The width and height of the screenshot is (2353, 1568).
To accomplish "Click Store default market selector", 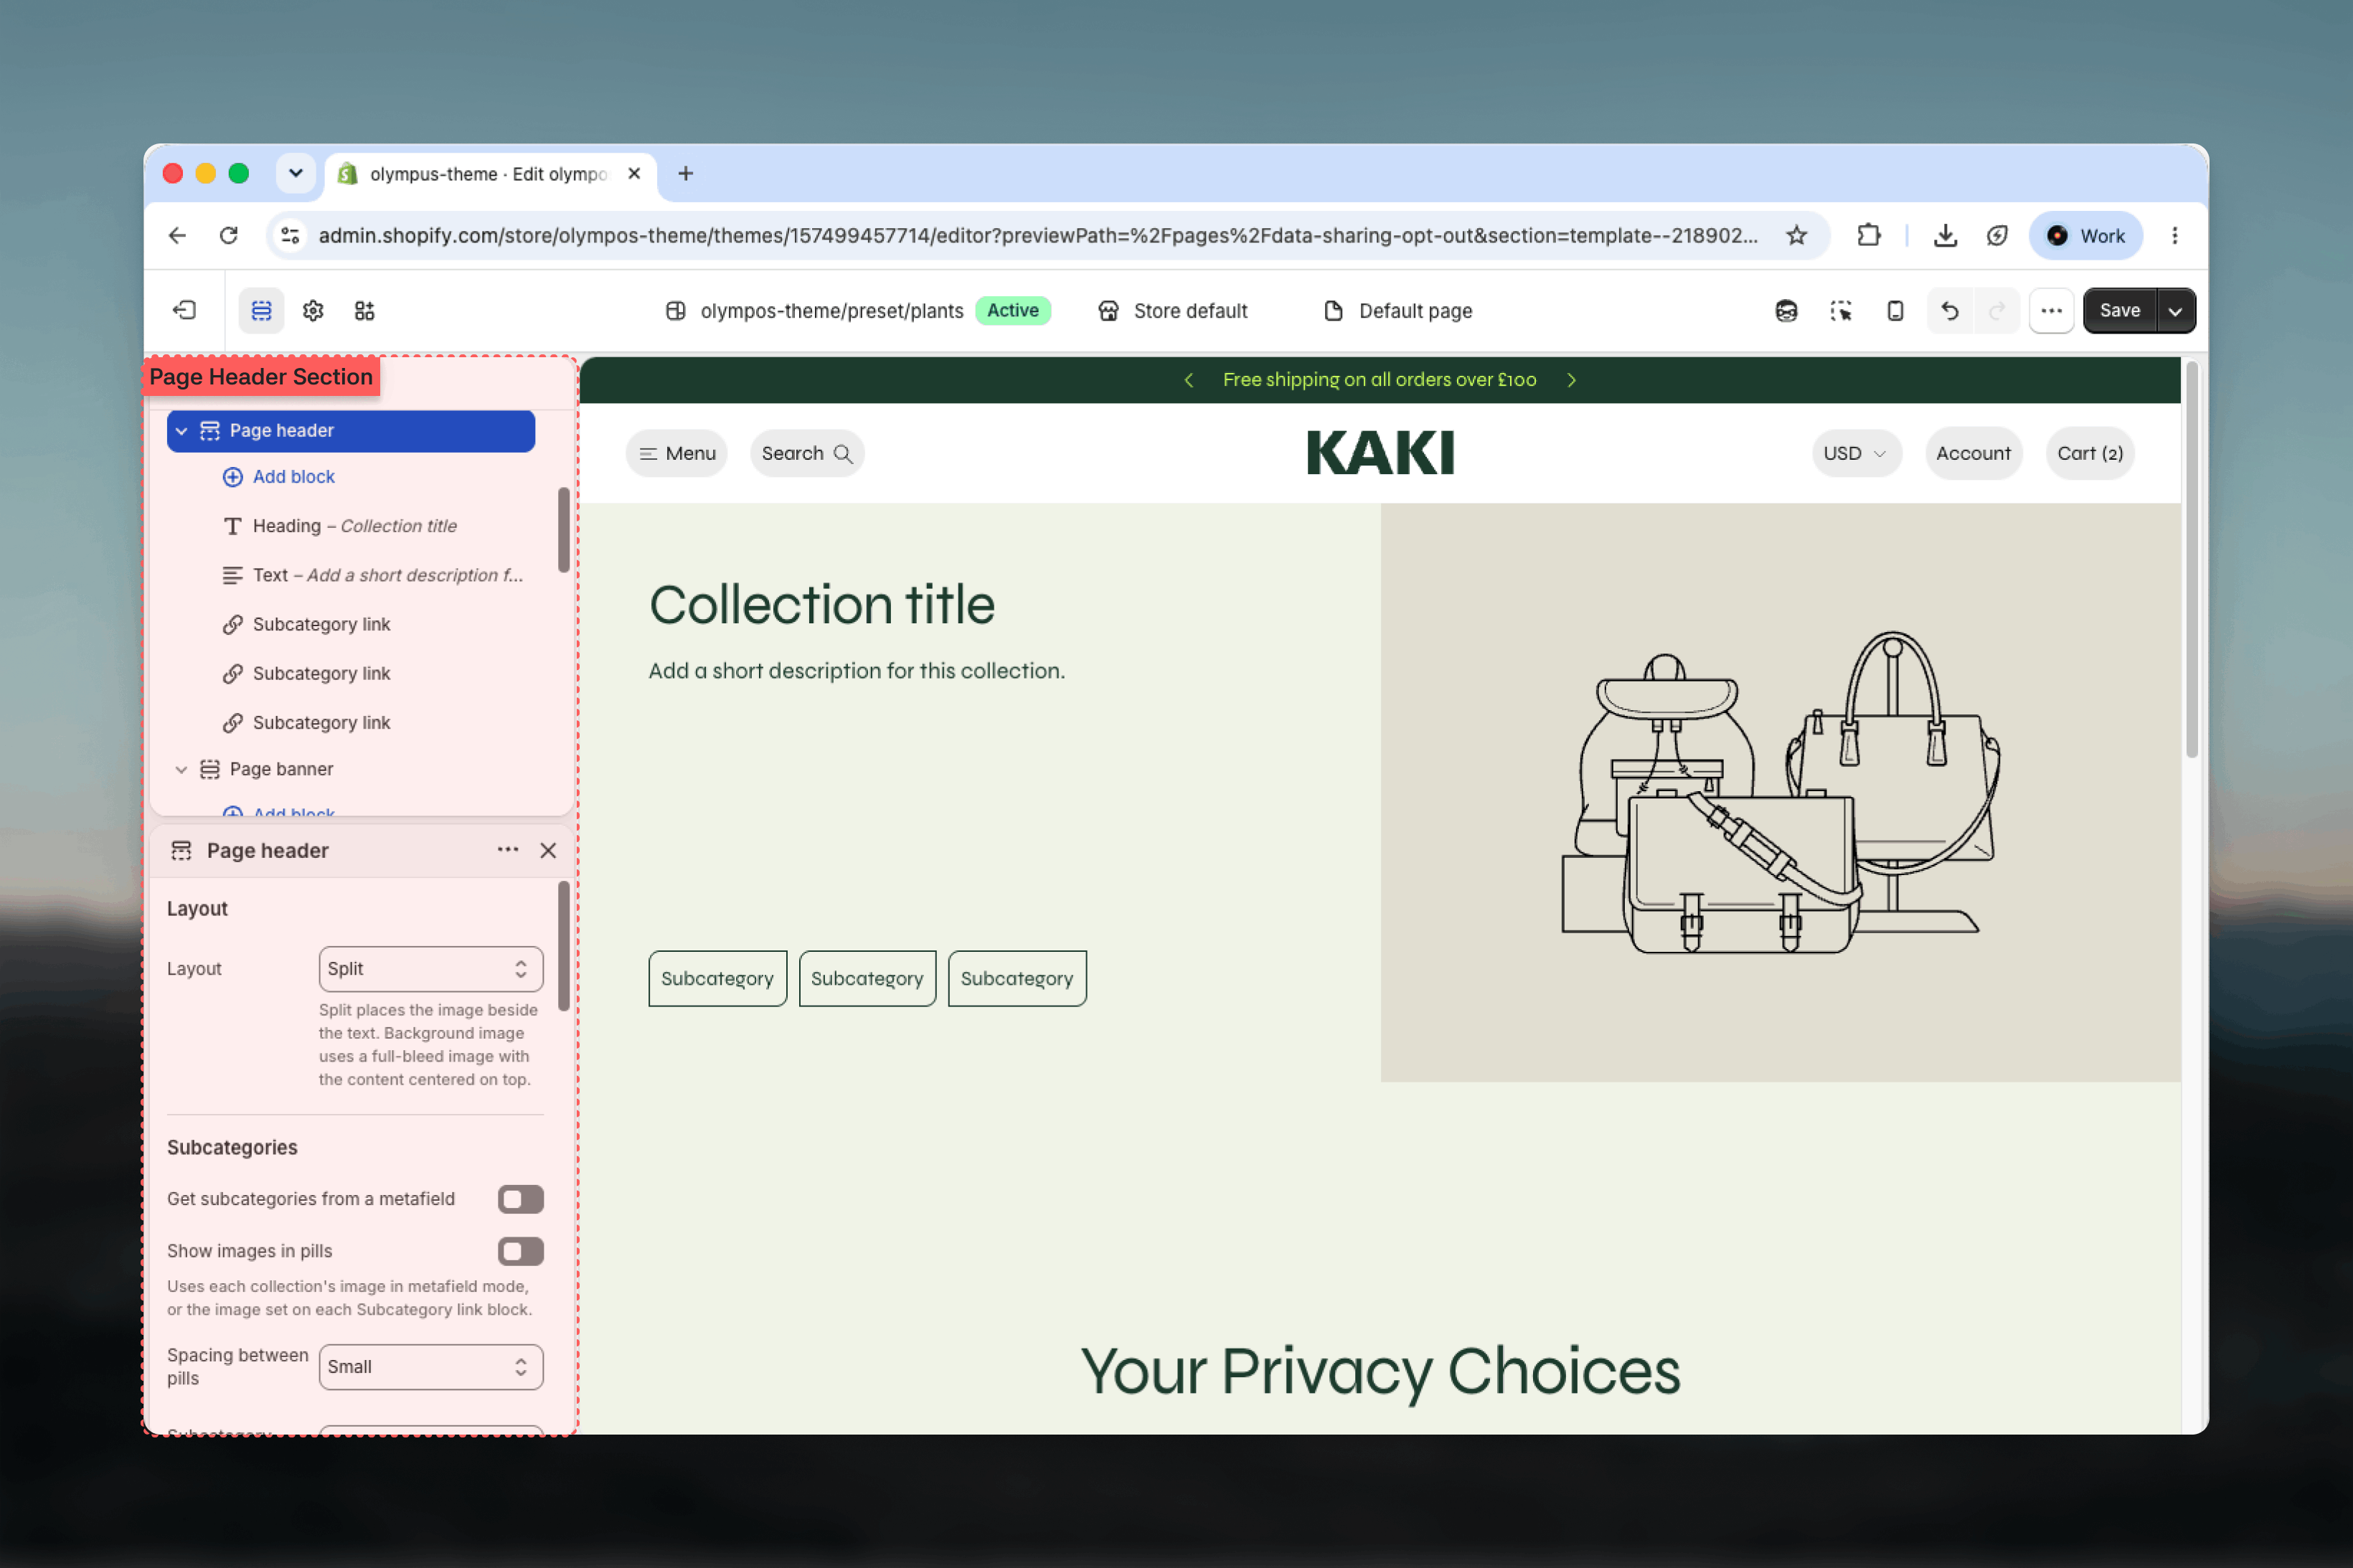I will [1172, 310].
